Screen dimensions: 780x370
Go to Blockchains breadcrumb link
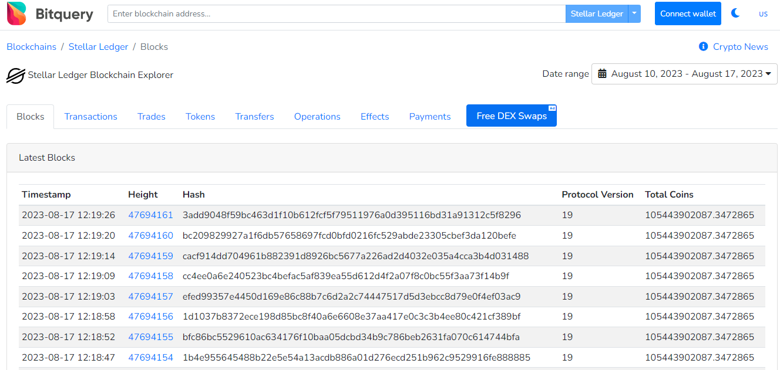[32, 47]
